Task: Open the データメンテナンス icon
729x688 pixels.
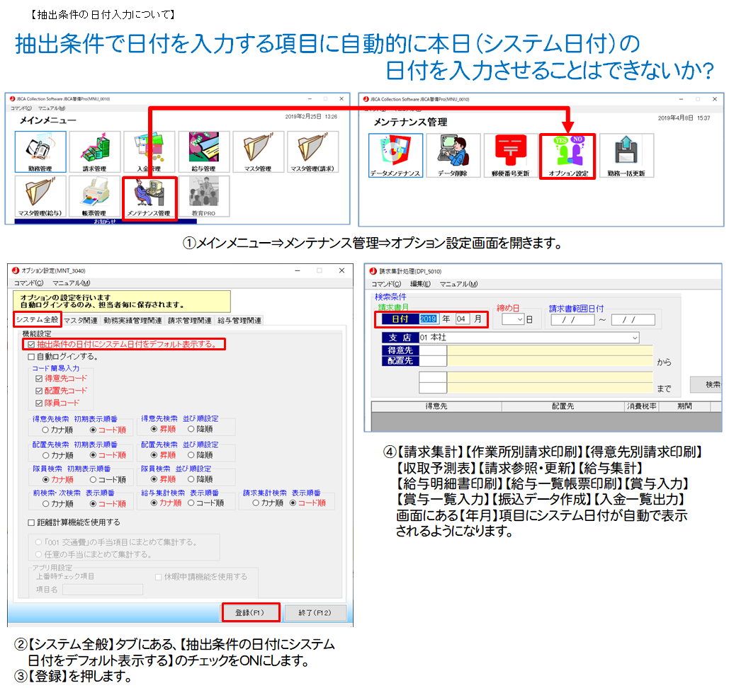Action: [x=395, y=154]
